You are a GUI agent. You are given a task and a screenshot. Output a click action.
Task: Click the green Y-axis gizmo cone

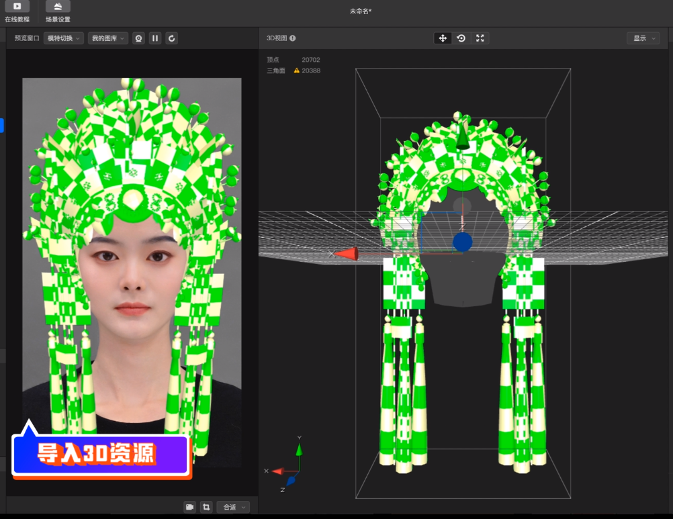[x=462, y=135]
